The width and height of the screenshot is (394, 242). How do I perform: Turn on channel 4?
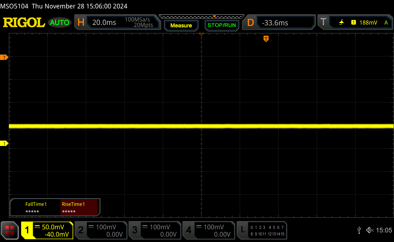[x=208, y=230]
